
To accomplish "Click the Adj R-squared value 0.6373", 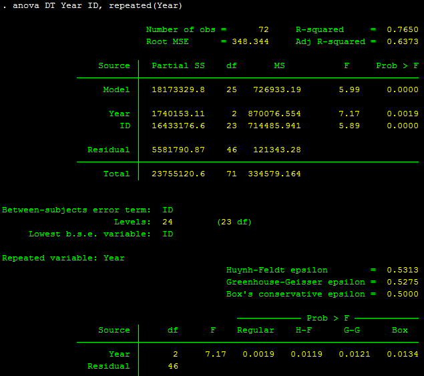I will 403,42.
